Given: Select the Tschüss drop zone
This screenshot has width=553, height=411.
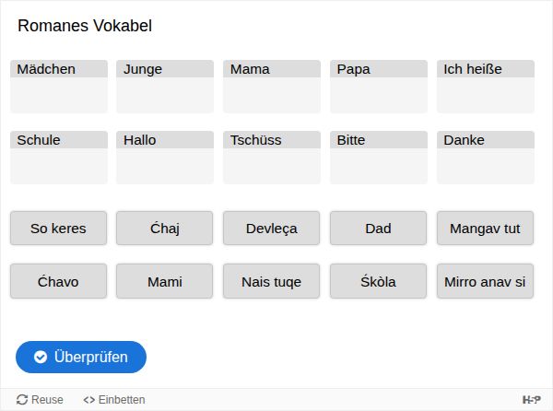Looking at the screenshot, I should 272,165.
